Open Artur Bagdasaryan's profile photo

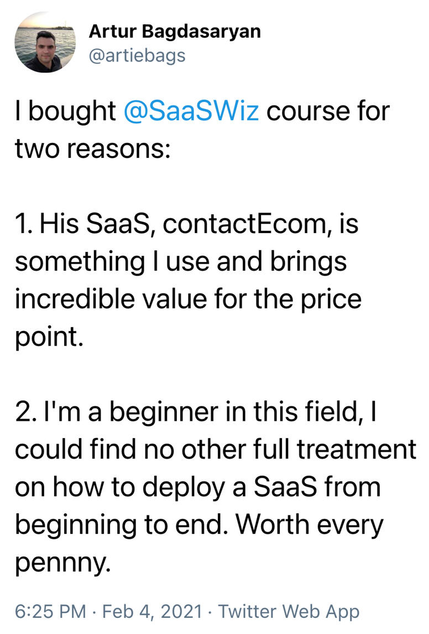pos(45,43)
